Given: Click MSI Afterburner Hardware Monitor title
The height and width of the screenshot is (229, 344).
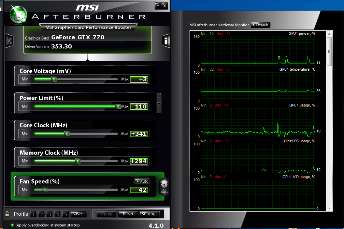Looking at the screenshot, I should 219,25.
